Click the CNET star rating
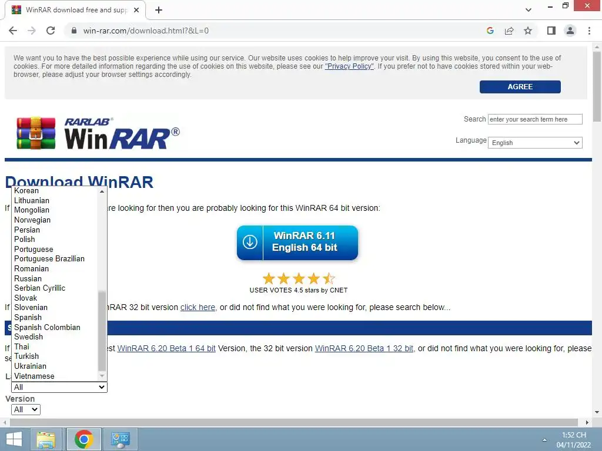 298,278
